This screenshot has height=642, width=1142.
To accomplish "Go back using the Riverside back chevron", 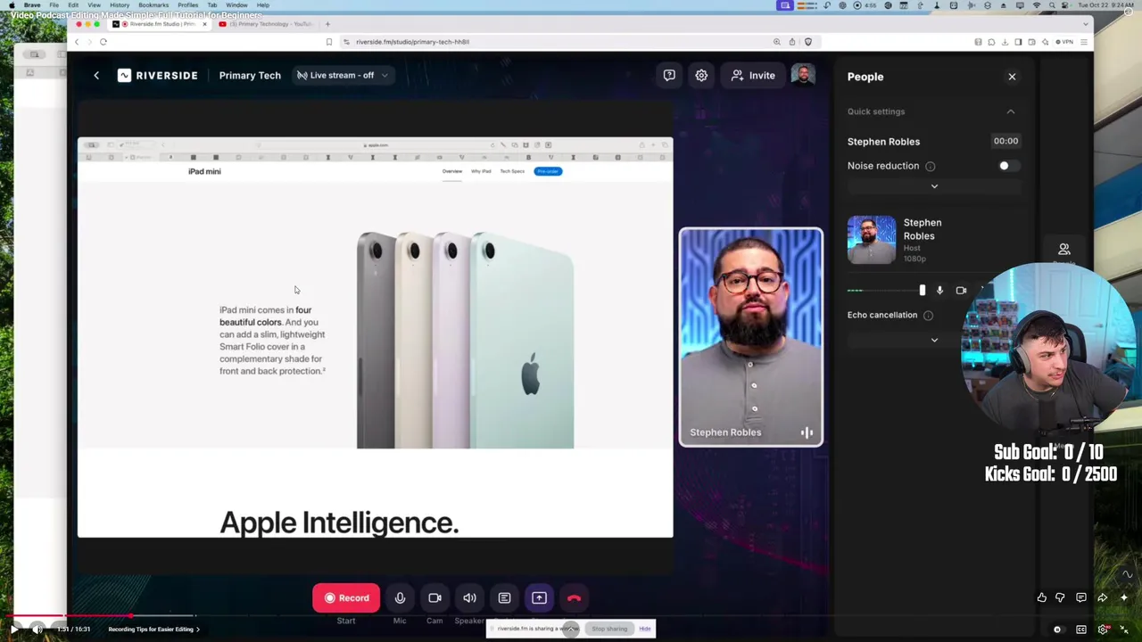I will point(96,76).
